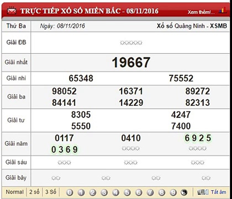Click Giải ba number 89272

tap(198, 91)
